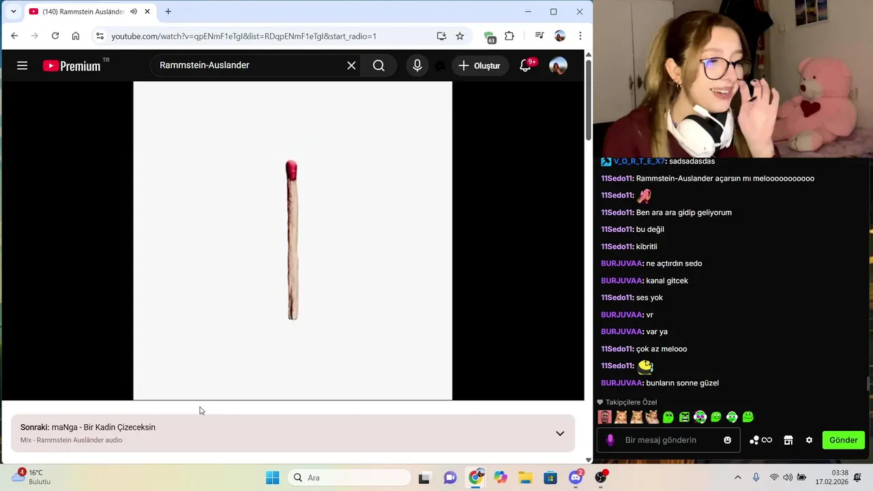This screenshot has height=491, width=873.
Task: Open Microsoft Store from the taskbar
Action: point(550,477)
